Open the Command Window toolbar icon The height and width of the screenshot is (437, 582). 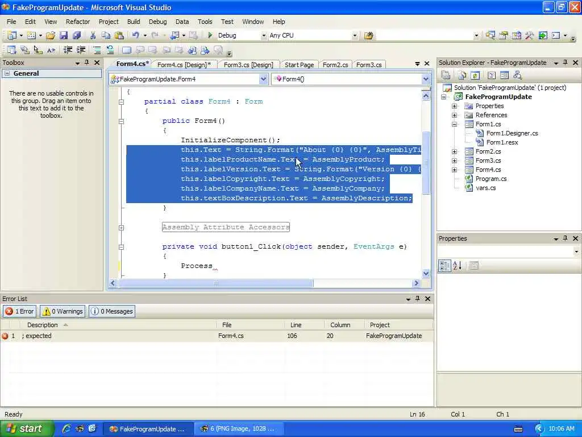pos(556,35)
